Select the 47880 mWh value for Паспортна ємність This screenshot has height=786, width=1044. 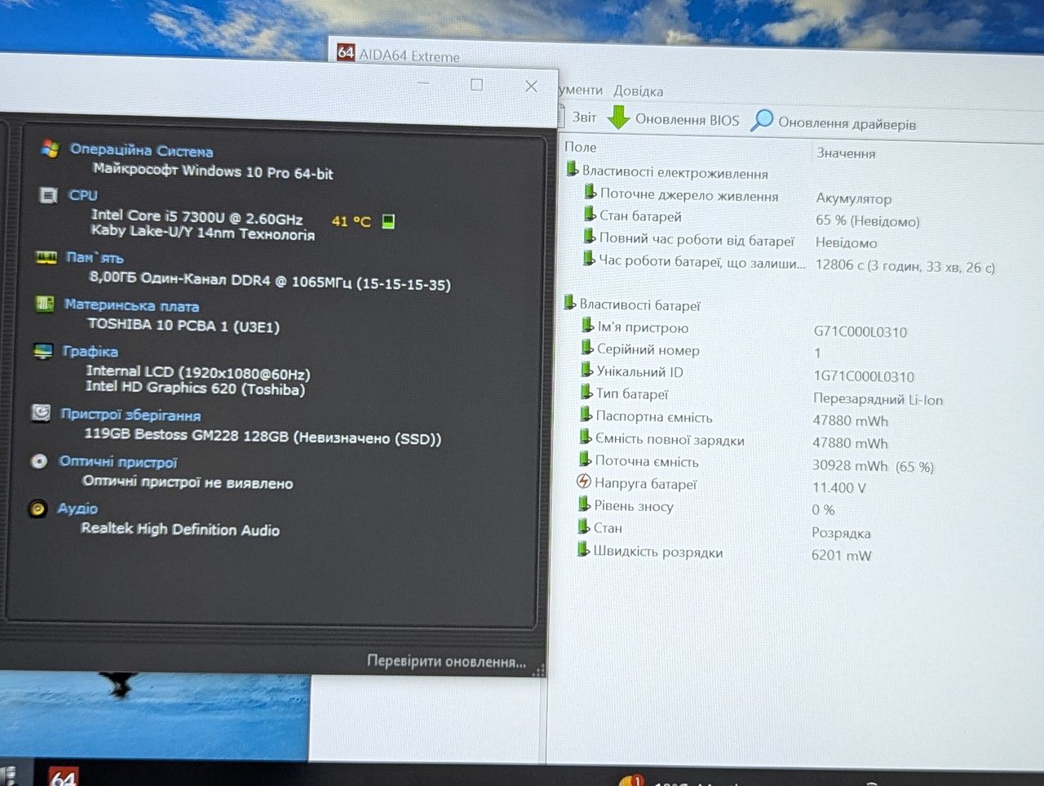[x=850, y=420]
